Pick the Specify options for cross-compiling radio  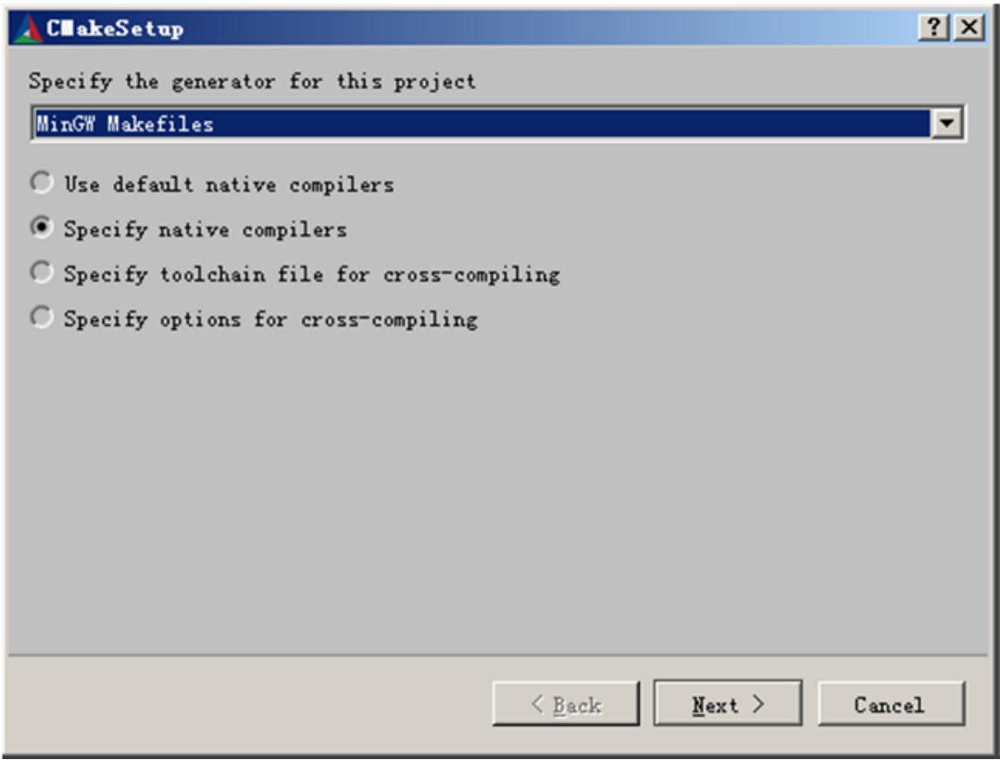pyautogui.click(x=42, y=317)
